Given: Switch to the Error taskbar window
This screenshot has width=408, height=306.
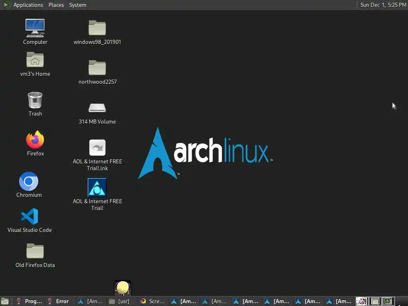Looking at the screenshot, I should pyautogui.click(x=60, y=301).
